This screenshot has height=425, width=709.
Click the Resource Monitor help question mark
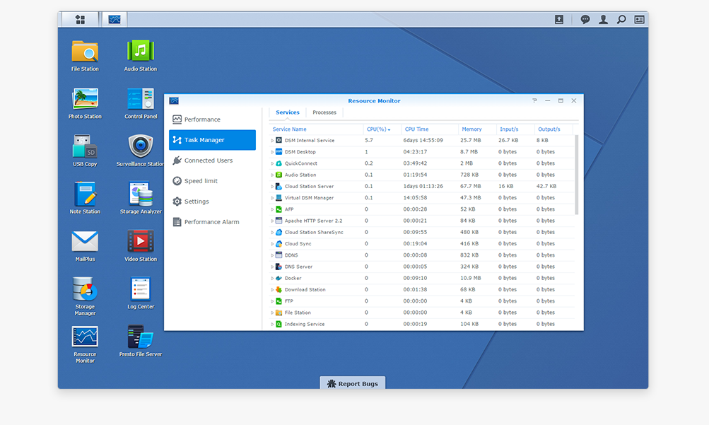click(534, 101)
